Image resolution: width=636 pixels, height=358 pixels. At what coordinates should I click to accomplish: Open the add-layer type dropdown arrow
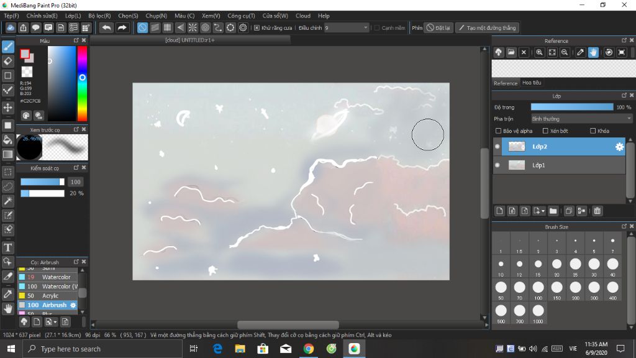[543, 211]
